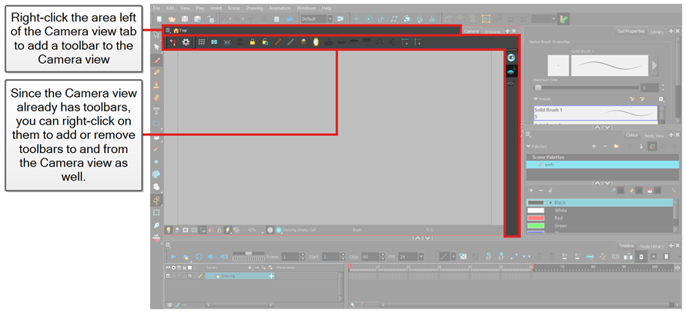Collapse the Presets section in Tool Properties
Viewport: 686px width, 313px height.
(537, 99)
